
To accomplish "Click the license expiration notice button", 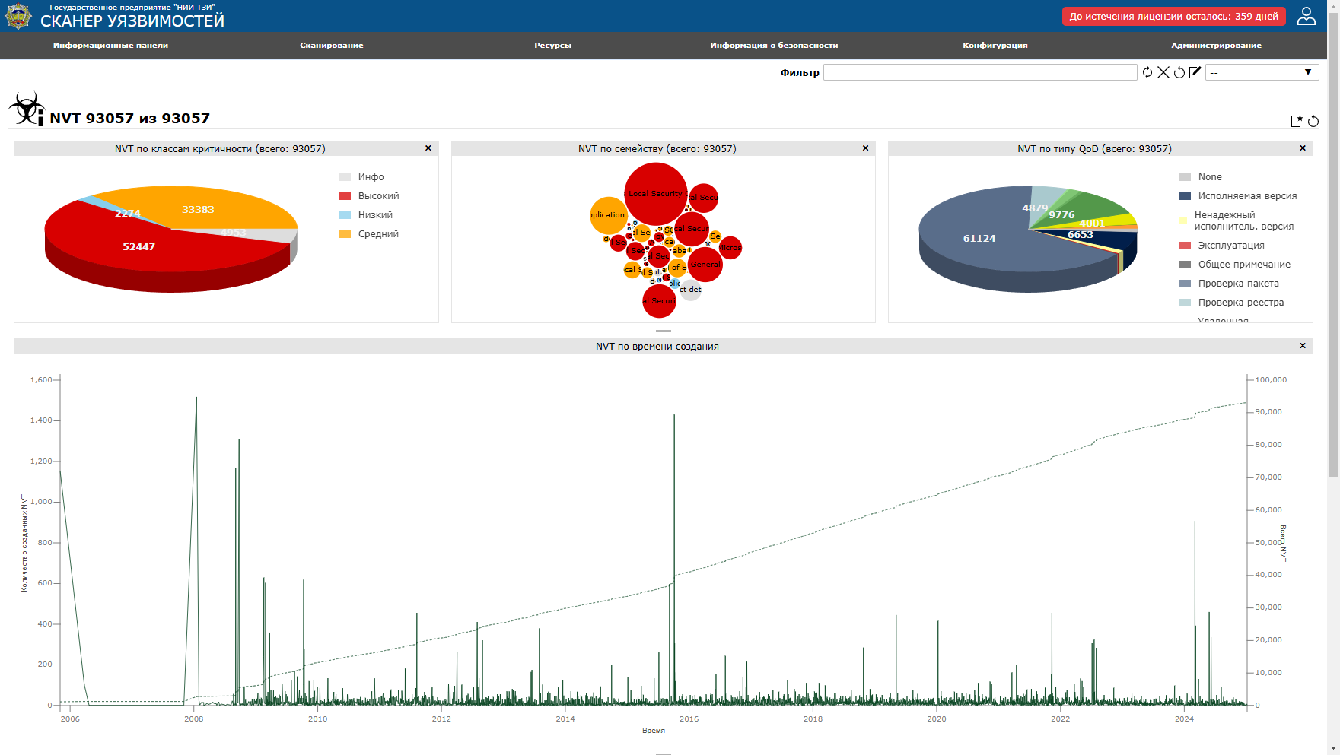I will tap(1173, 17).
